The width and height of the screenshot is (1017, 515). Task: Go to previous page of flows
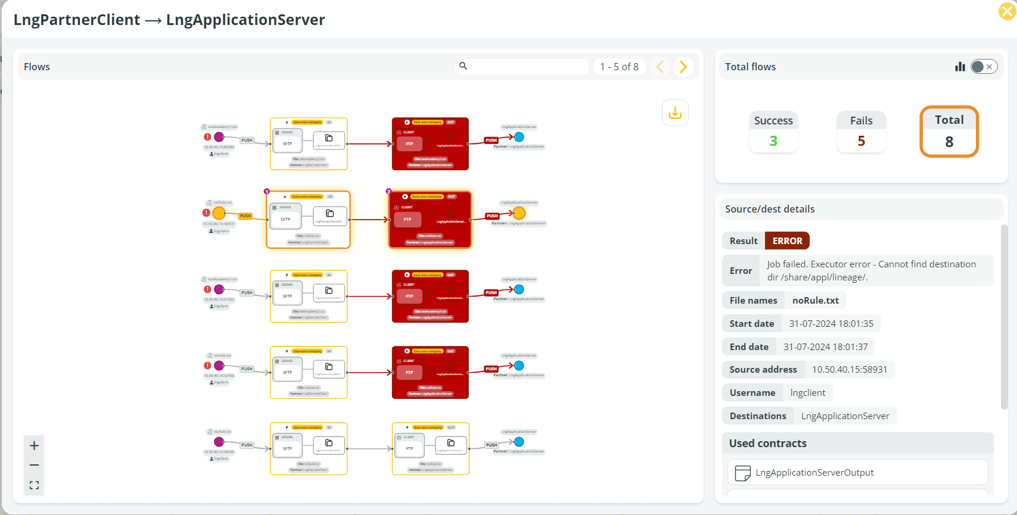pyautogui.click(x=660, y=67)
